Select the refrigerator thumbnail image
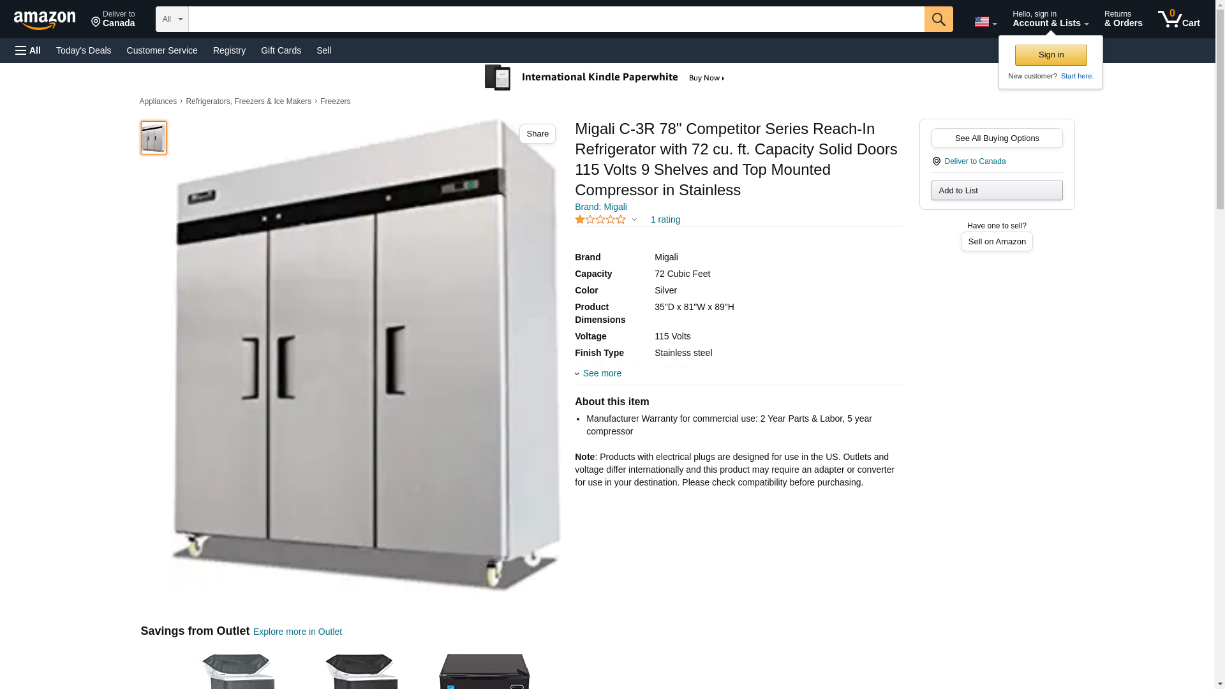1225x689 pixels. (x=154, y=138)
